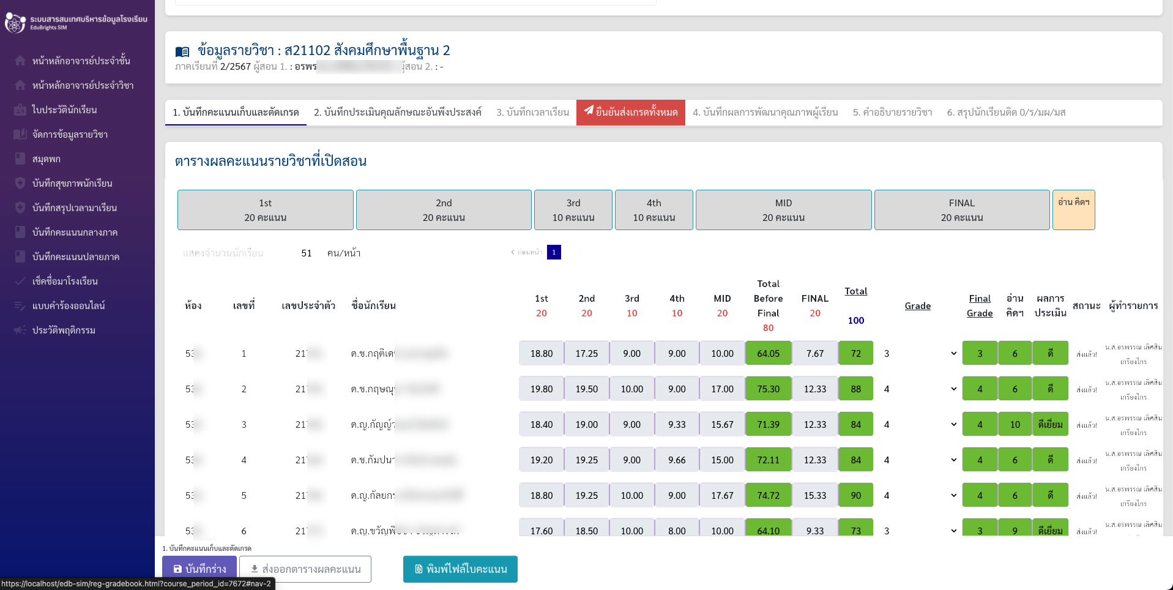Click the open book icon for จัดการข้อมูลรายวิชา

pos(20,134)
